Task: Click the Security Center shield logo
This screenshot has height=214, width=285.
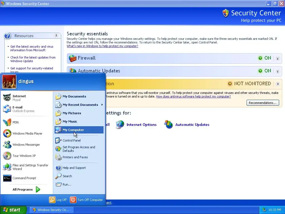Action: pyautogui.click(x=225, y=13)
